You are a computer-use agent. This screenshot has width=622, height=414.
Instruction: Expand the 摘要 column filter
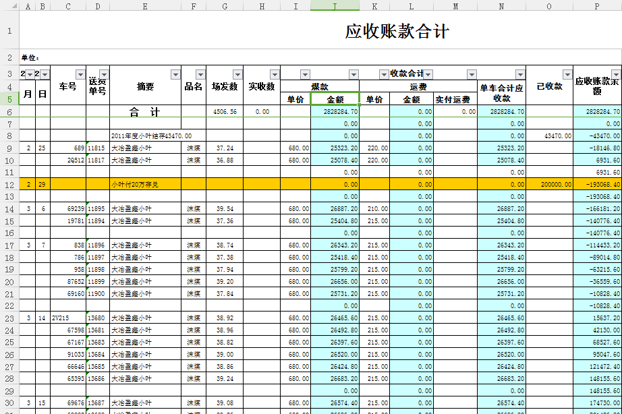[x=175, y=74]
